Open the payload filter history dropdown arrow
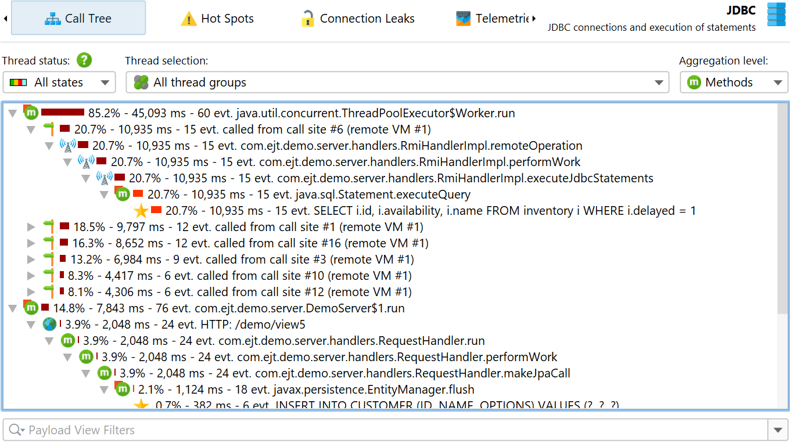This screenshot has height=443, width=790. point(778,430)
